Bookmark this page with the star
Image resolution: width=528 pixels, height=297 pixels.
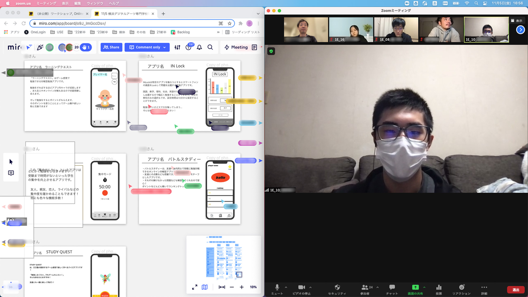click(x=230, y=23)
